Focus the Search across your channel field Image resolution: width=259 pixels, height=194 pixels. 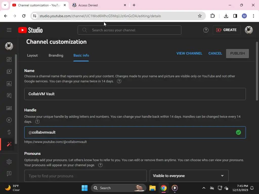click(129, 30)
